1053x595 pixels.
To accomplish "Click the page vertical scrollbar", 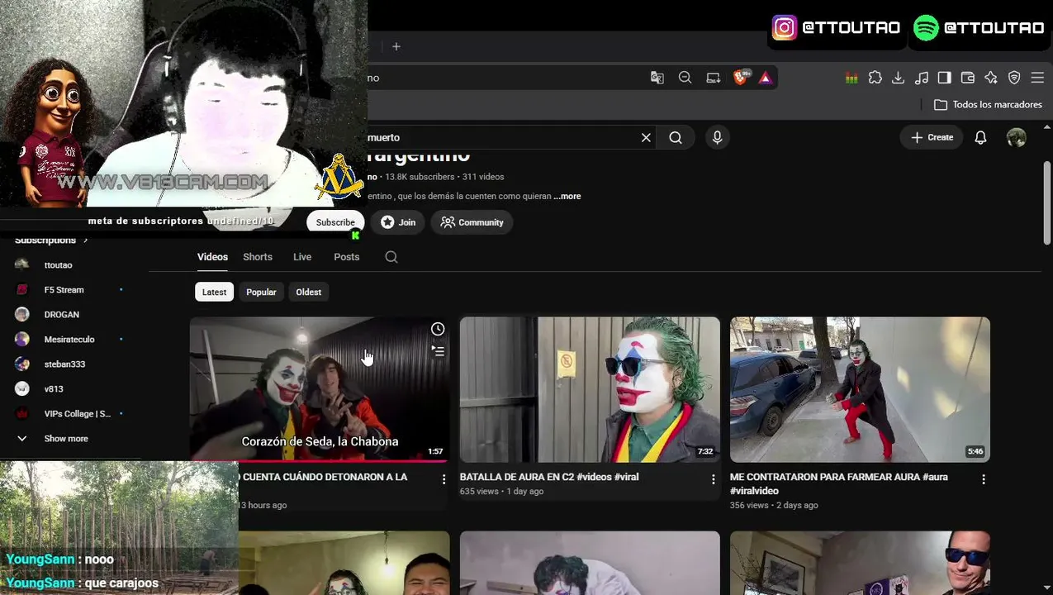I will pyautogui.click(x=1047, y=202).
